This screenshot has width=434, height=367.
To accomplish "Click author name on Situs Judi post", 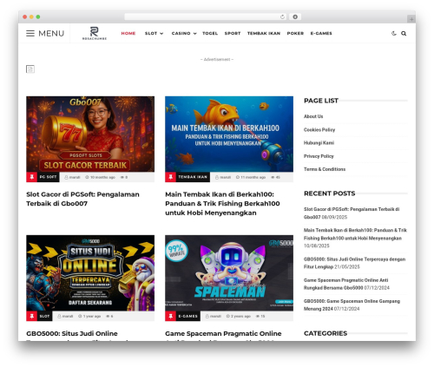I will (x=68, y=316).
